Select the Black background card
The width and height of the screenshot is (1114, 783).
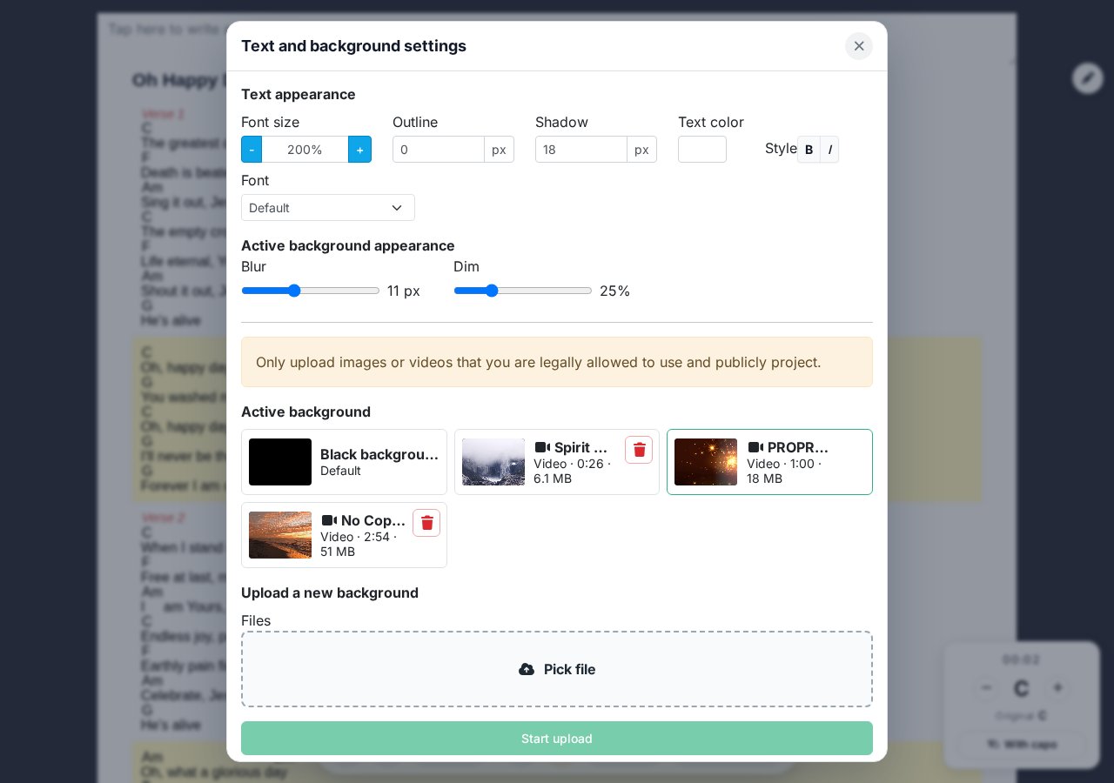[344, 462]
